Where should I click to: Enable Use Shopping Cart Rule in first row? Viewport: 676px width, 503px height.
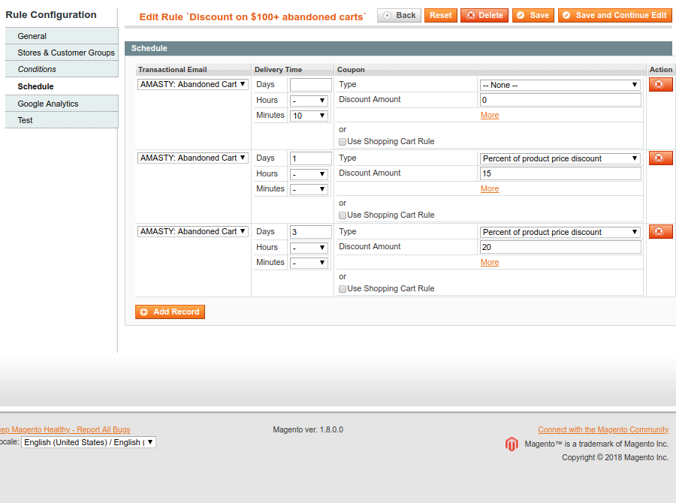point(343,142)
